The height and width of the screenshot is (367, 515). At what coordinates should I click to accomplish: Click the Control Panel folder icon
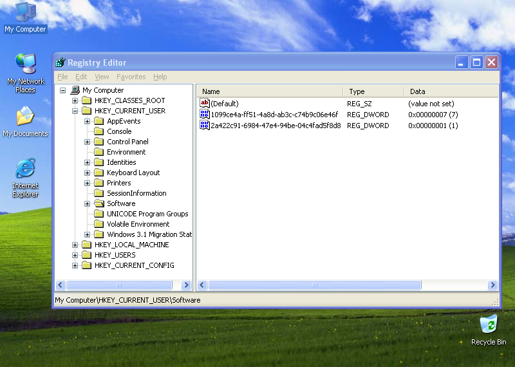(99, 142)
